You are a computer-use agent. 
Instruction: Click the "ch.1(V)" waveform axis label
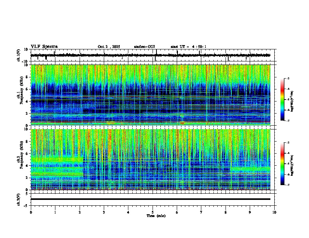[19, 55]
